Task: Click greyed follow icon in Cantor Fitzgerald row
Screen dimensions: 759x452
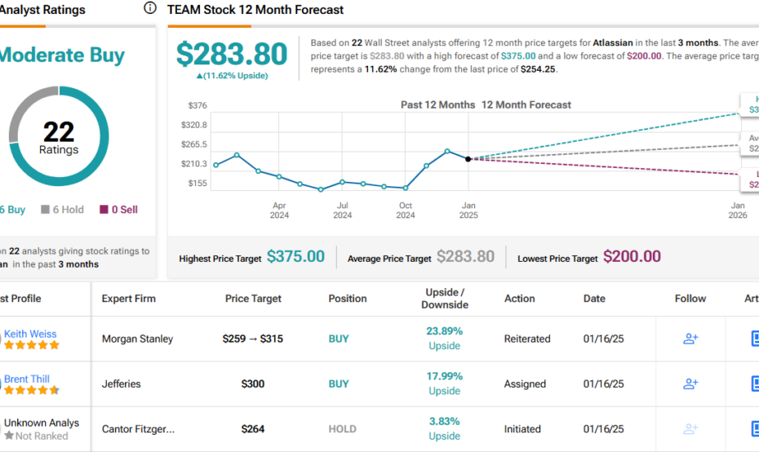Action: 690,429
